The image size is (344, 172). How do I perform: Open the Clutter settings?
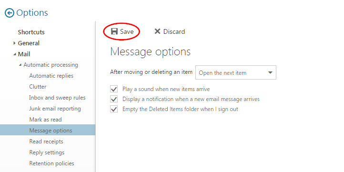pos(38,87)
